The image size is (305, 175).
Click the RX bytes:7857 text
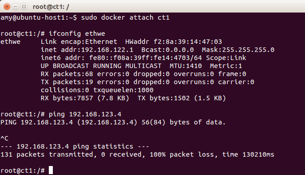(67, 98)
